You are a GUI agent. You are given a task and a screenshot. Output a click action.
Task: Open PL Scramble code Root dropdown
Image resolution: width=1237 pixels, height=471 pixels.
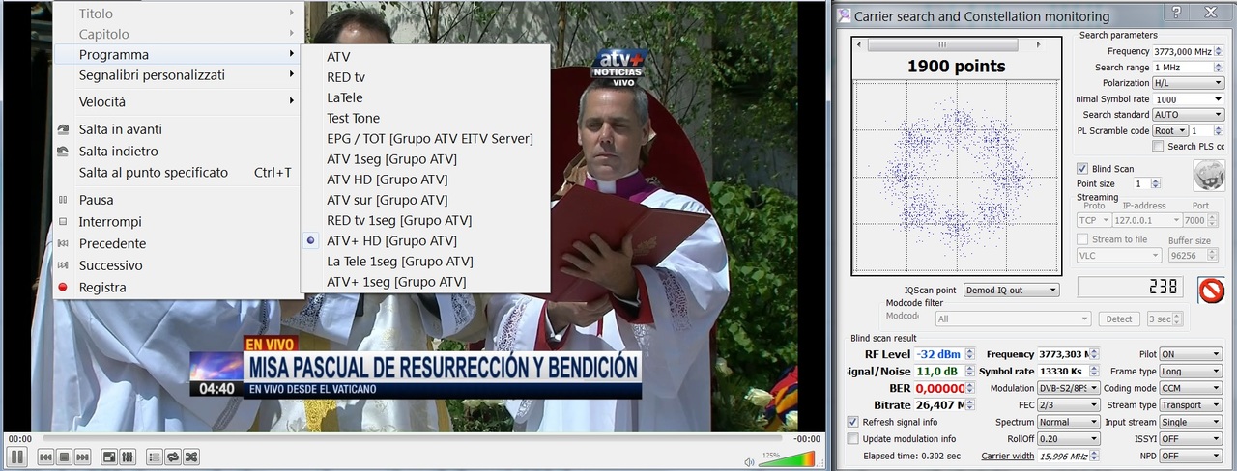(x=1170, y=131)
